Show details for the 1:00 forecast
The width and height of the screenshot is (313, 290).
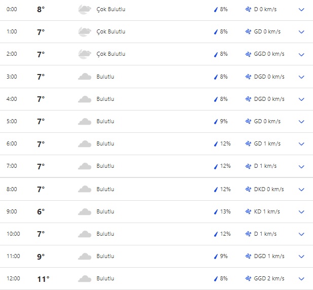[301, 32]
